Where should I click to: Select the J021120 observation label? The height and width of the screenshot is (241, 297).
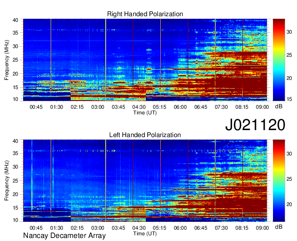point(255,125)
